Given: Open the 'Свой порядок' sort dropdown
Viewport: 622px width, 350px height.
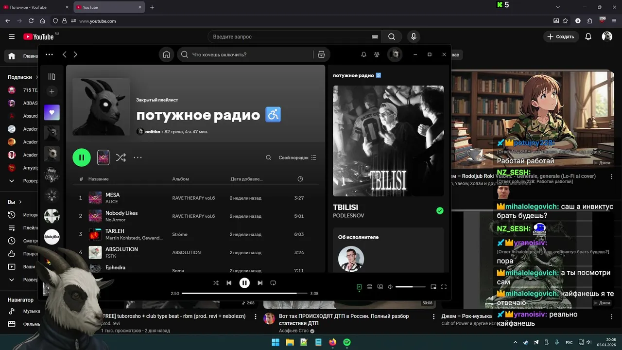Looking at the screenshot, I should pyautogui.click(x=297, y=157).
